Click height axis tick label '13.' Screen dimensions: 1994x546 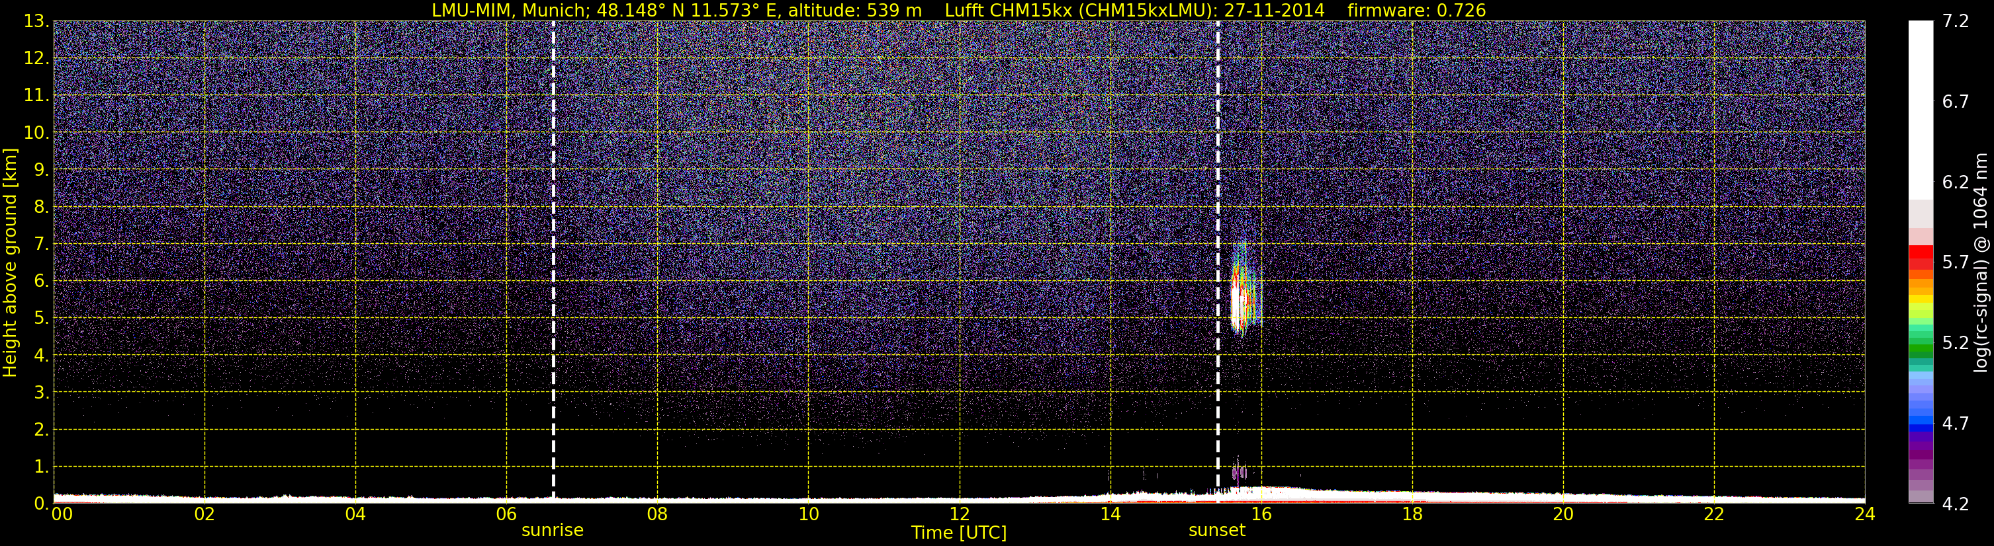pyautogui.click(x=36, y=22)
